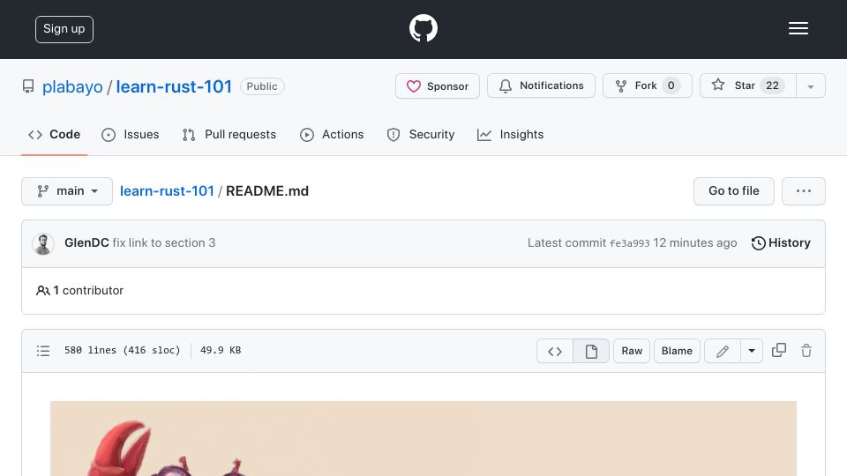The width and height of the screenshot is (847, 476).
Task: Click the fork count 0
Action: tap(671, 86)
